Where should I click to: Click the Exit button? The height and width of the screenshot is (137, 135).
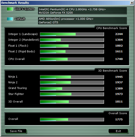[118, 131]
